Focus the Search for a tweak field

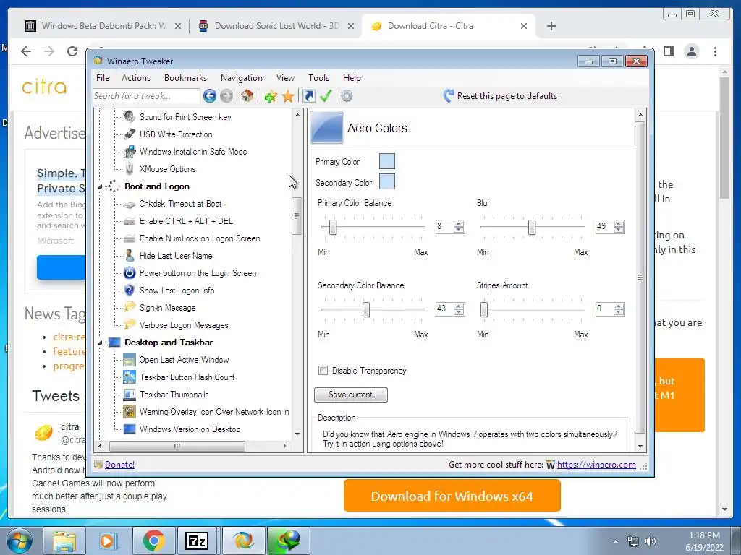coord(146,96)
